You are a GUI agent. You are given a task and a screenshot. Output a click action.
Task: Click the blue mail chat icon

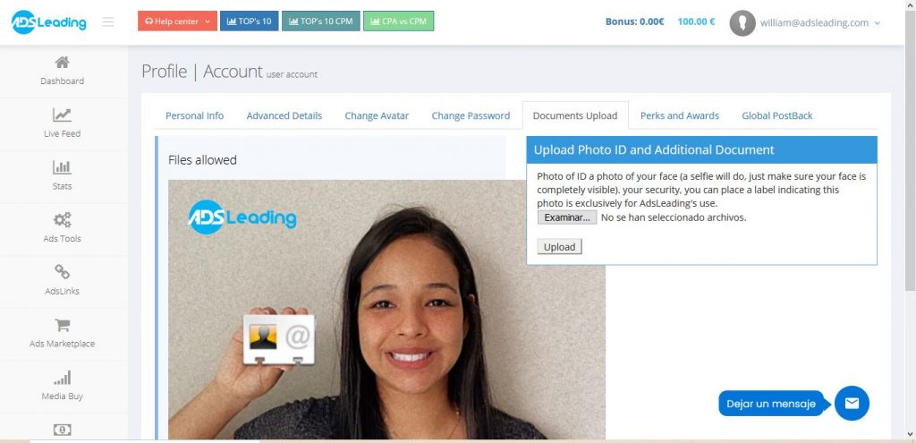tap(852, 404)
